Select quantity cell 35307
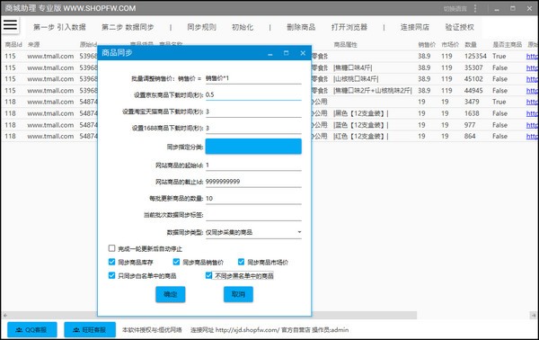 point(473,67)
